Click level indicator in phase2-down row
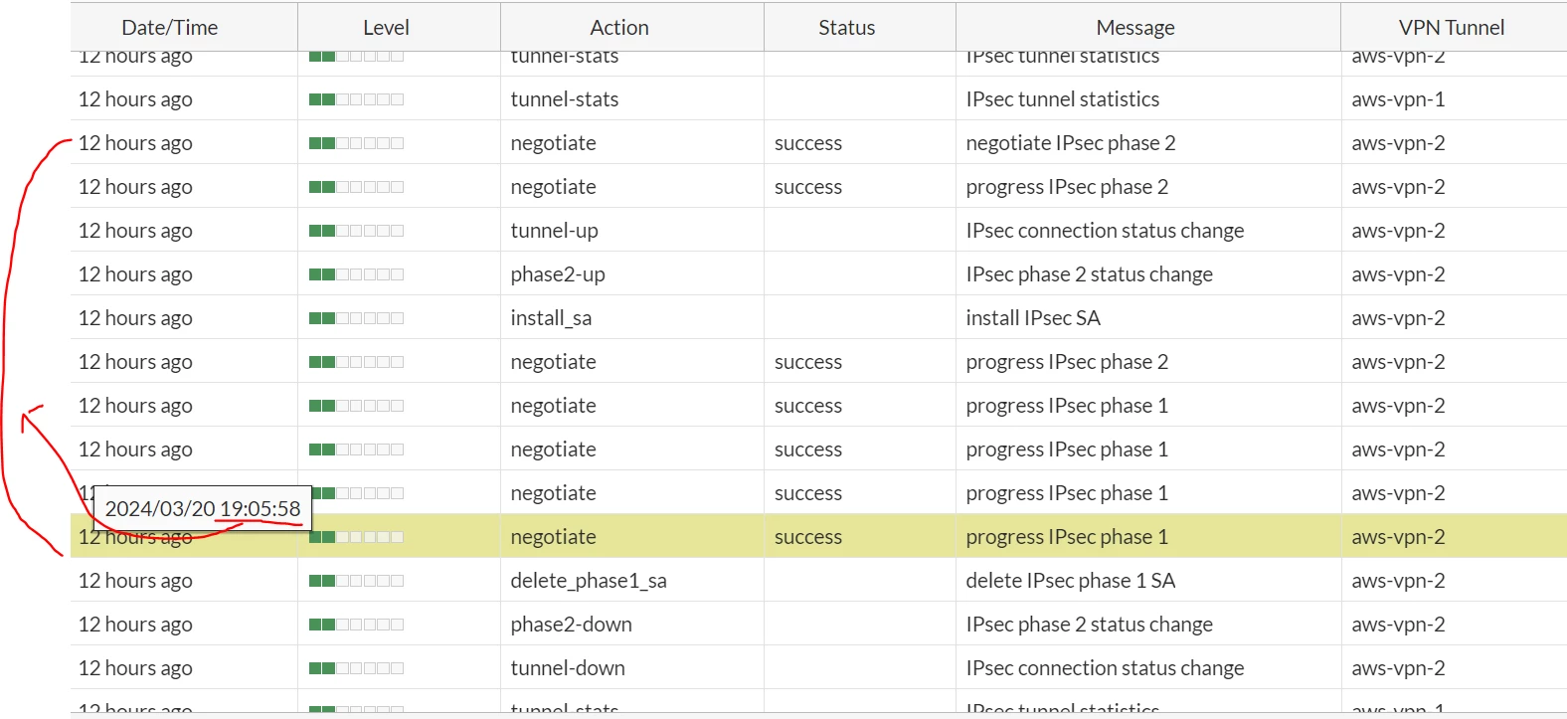This screenshot has width=1567, height=719. (x=356, y=625)
